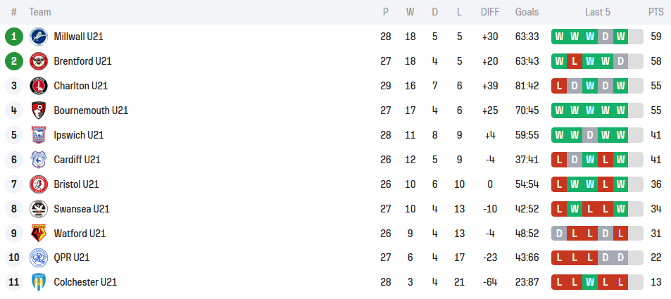Open the Millwall U21 team link
Image resolution: width=671 pixels, height=299 pixels.
point(78,37)
